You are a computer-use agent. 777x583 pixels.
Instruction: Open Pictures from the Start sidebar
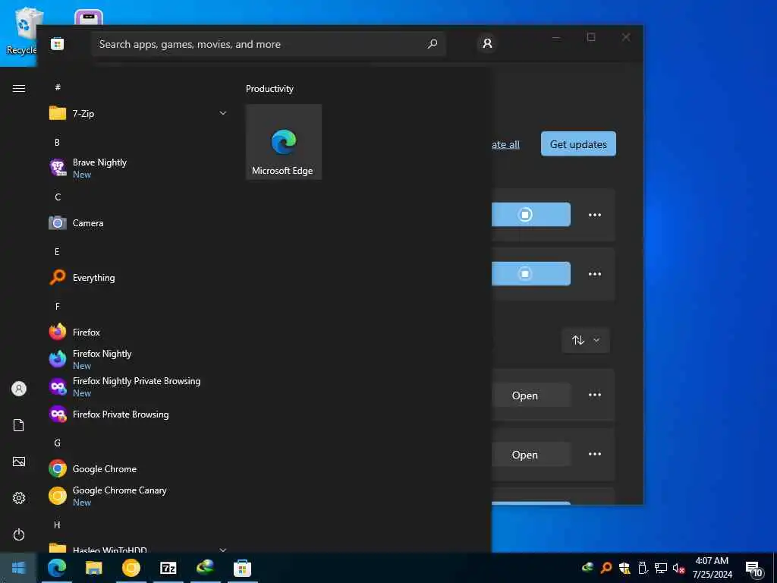click(x=19, y=462)
